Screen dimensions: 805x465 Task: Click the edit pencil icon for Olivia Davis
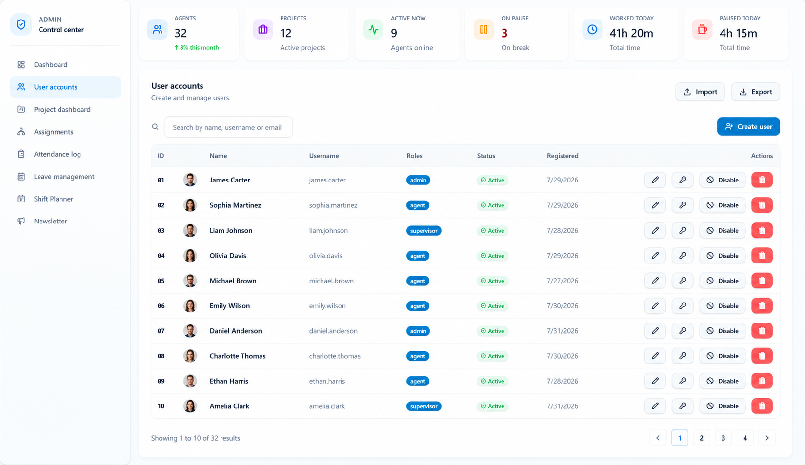coord(655,256)
